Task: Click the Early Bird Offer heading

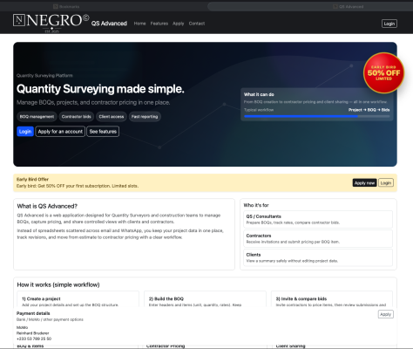Action: (x=32, y=180)
